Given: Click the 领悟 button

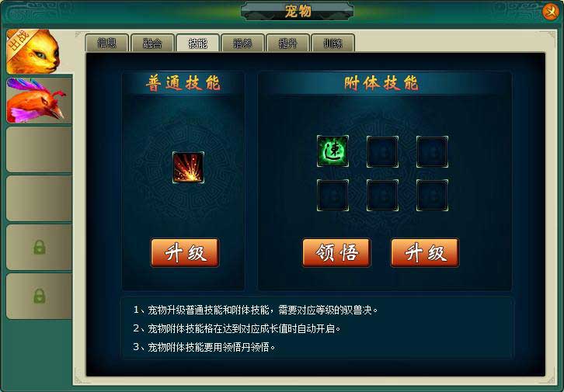Looking at the screenshot, I should (336, 252).
